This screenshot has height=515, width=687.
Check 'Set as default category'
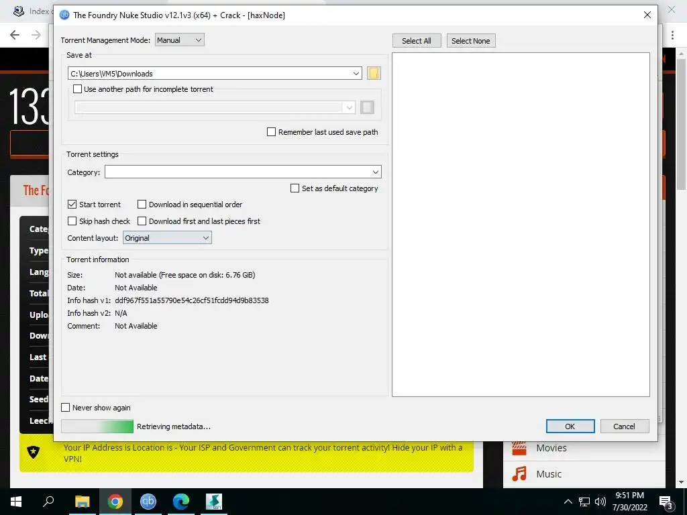pyautogui.click(x=295, y=188)
